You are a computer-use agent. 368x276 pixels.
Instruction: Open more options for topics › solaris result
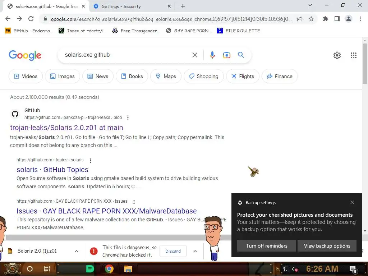coord(90,160)
